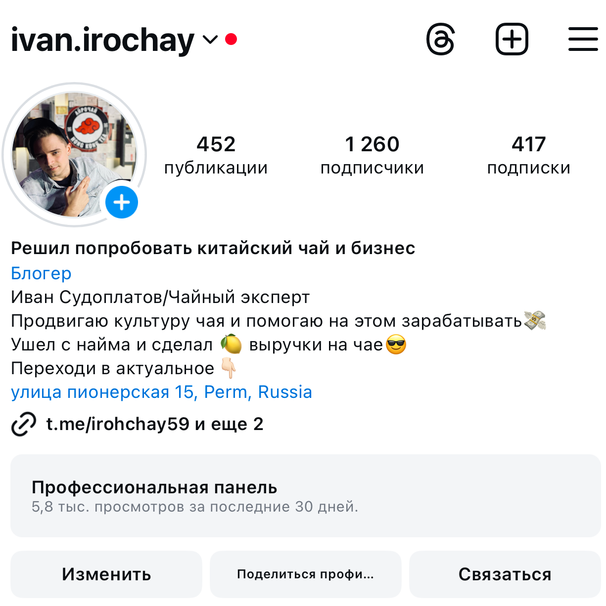Image resolution: width=606 pixels, height=606 pixels.
Task: Open the Профессиональная панель card
Action: (305, 496)
